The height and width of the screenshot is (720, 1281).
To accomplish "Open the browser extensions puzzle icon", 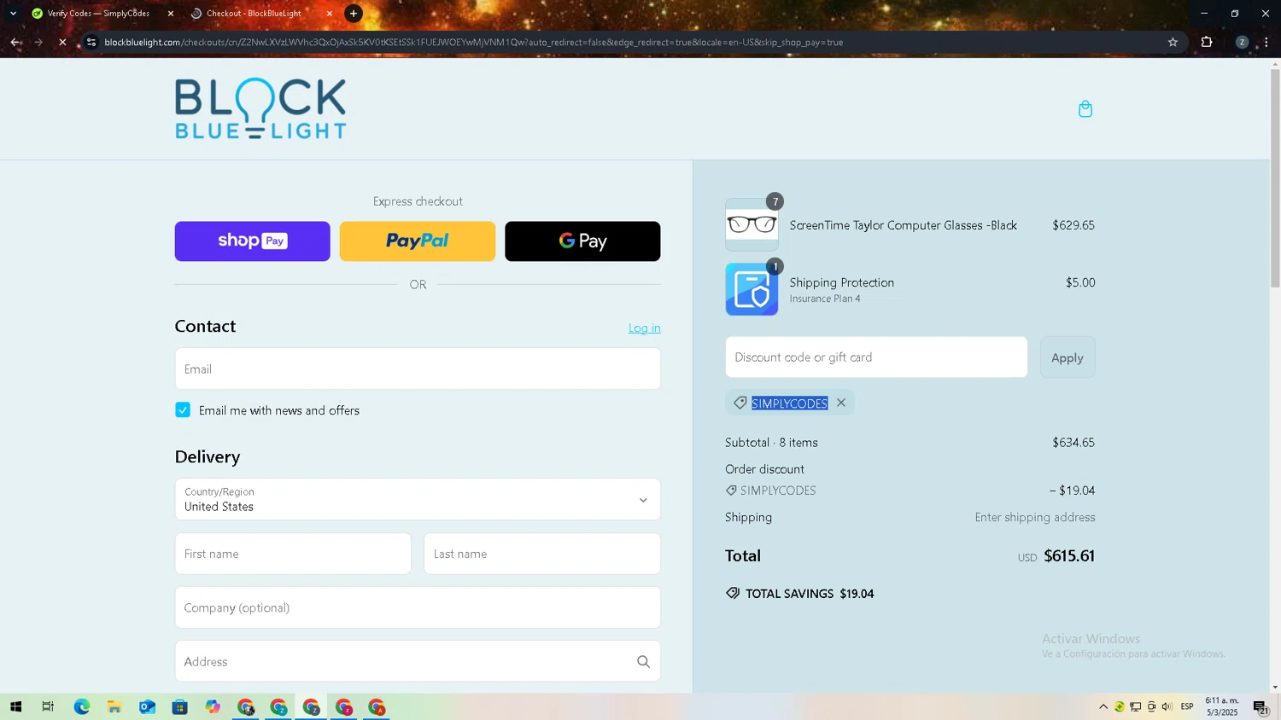I will point(1207,42).
